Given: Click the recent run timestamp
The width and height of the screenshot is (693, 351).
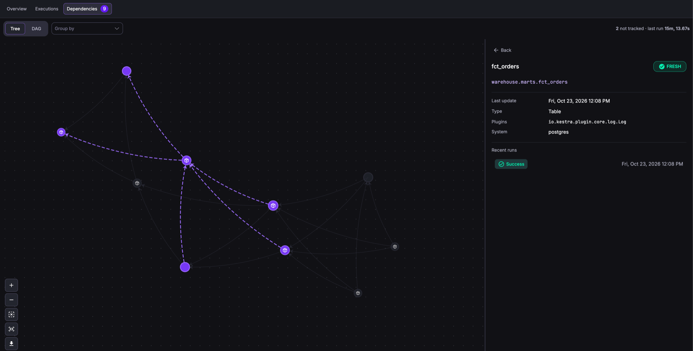Looking at the screenshot, I should coord(652,164).
